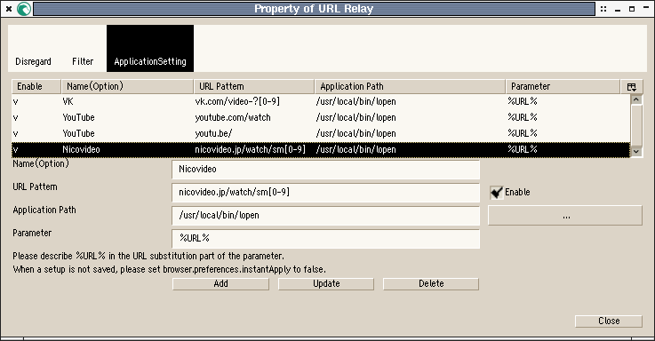Select the Nicovideo row in the list
The image size is (655, 341).
tap(321, 149)
